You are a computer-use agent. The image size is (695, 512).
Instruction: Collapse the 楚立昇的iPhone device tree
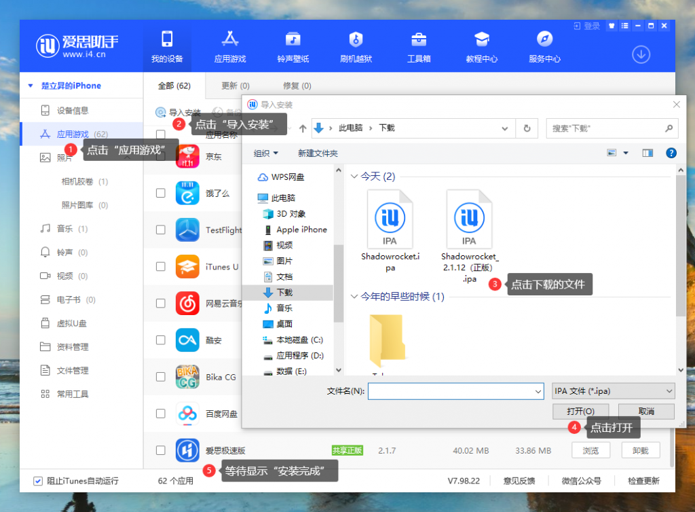[31, 86]
